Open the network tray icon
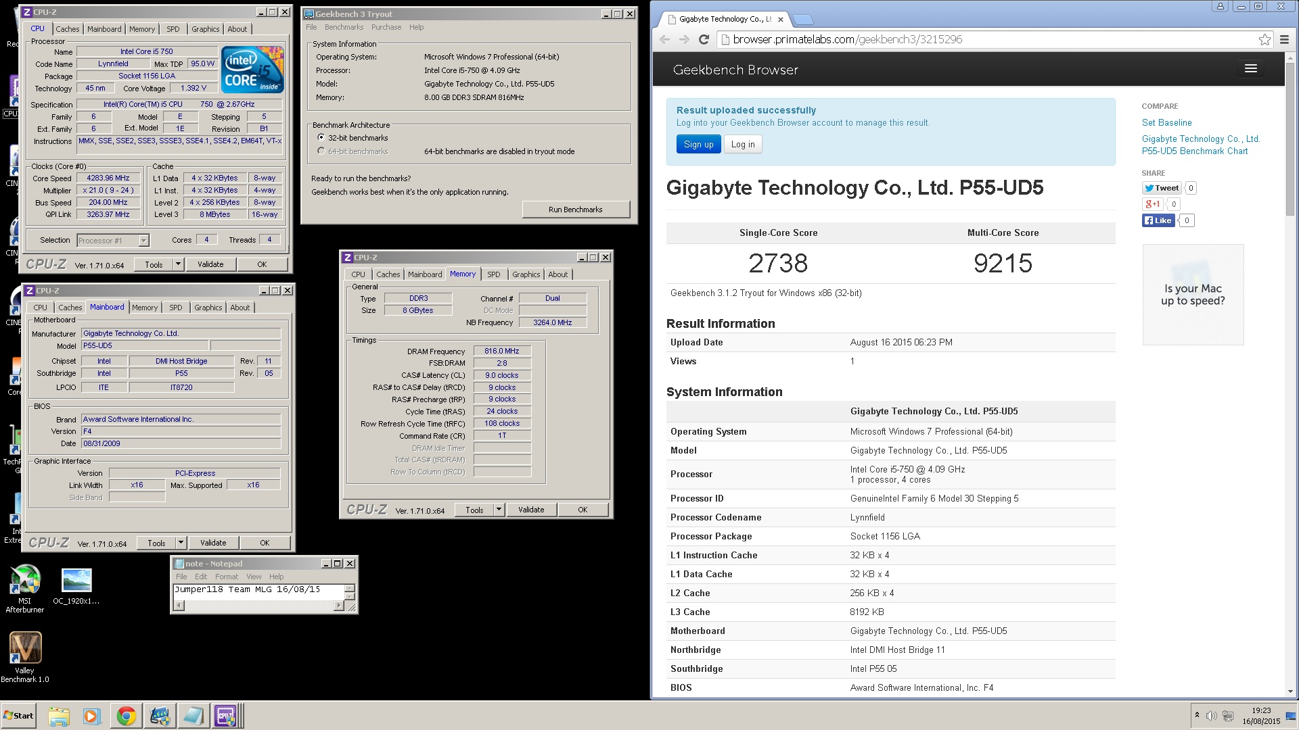The height and width of the screenshot is (730, 1299). click(1228, 716)
